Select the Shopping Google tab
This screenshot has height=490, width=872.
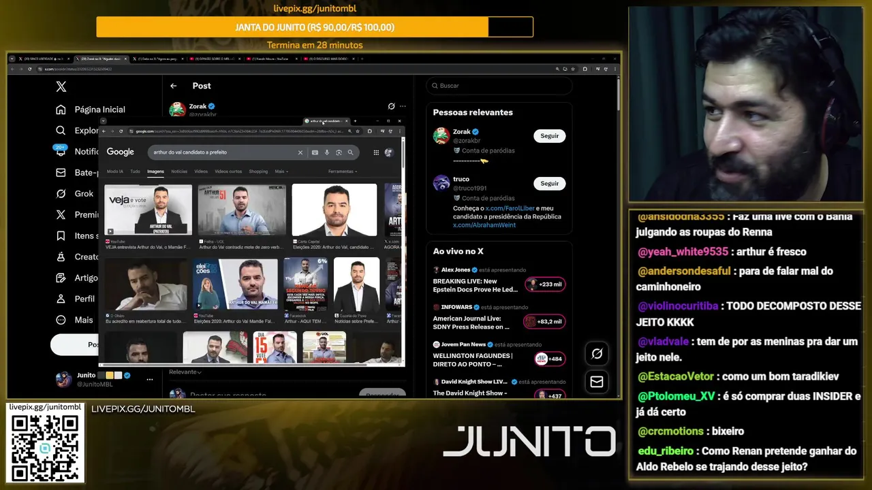258,171
